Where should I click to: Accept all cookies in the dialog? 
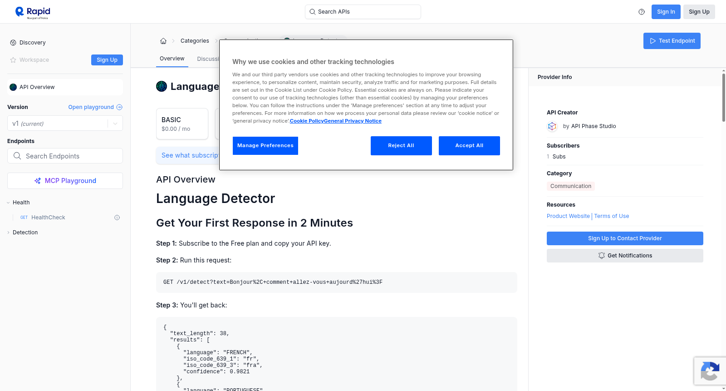tap(469, 146)
